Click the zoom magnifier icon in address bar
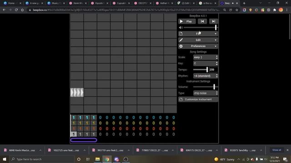 click(225, 10)
